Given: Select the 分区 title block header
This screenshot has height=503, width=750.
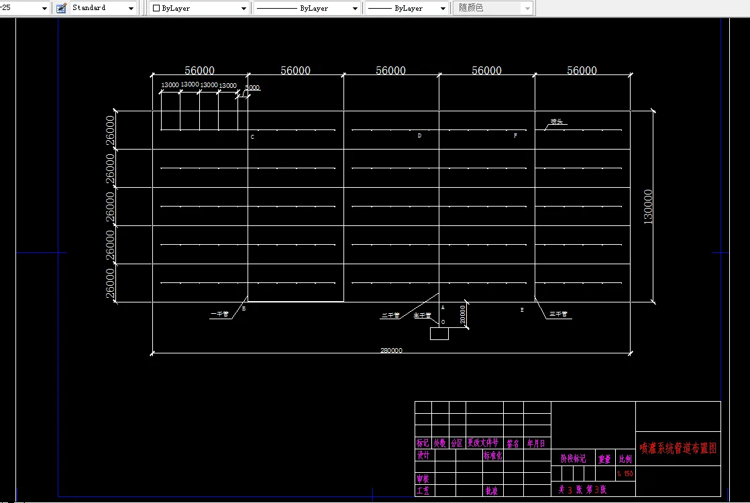Looking at the screenshot, I should pos(457,443).
